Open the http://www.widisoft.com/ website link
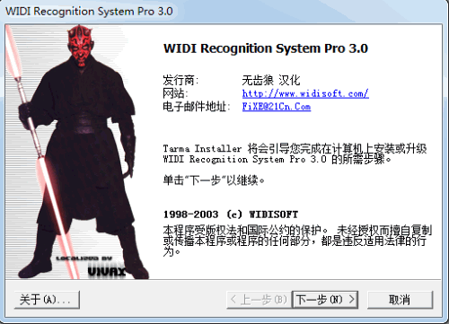 pyautogui.click(x=305, y=93)
